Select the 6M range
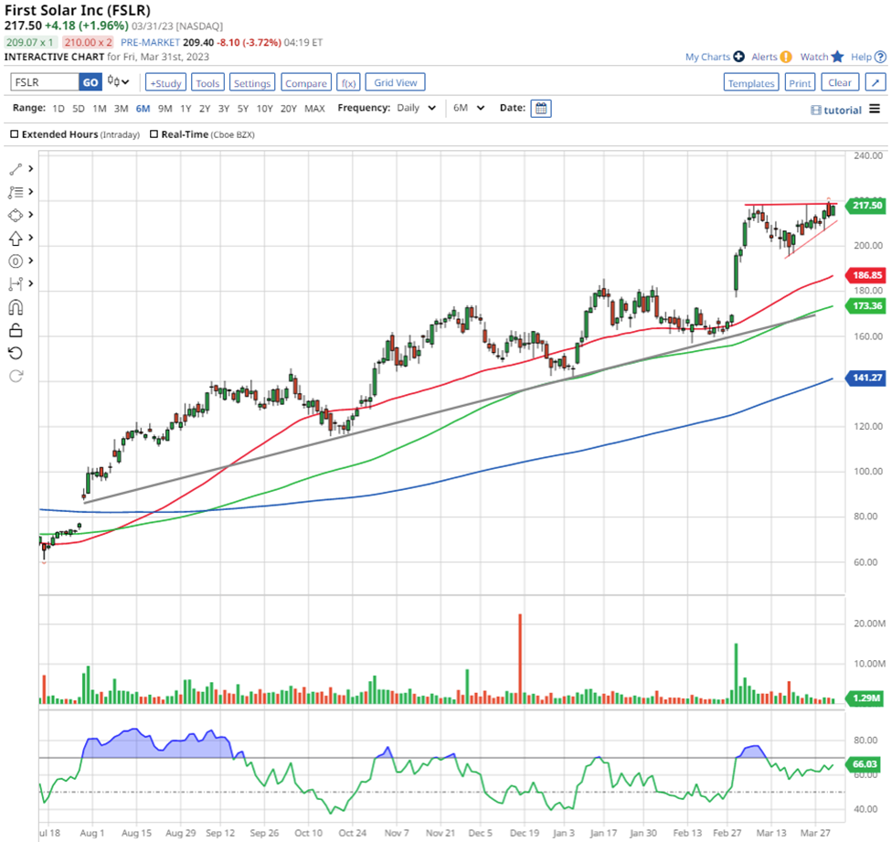This screenshot has width=891, height=842. [143, 108]
